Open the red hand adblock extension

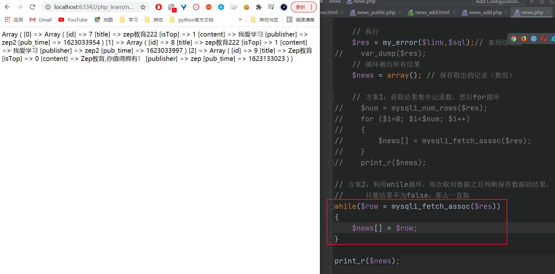point(159,7)
